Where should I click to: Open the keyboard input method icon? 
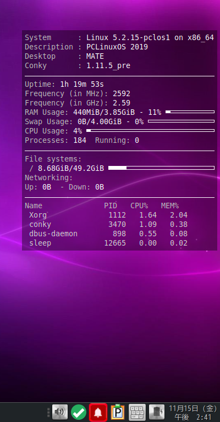(x=137, y=412)
